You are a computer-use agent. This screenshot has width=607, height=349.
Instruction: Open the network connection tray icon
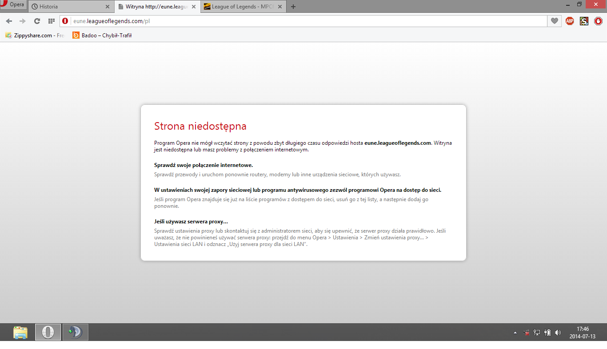pyautogui.click(x=537, y=332)
